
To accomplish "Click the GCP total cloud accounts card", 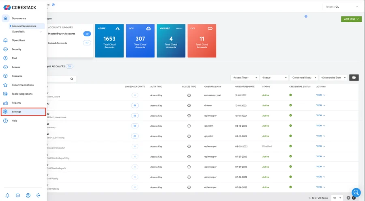I will click(140, 41).
